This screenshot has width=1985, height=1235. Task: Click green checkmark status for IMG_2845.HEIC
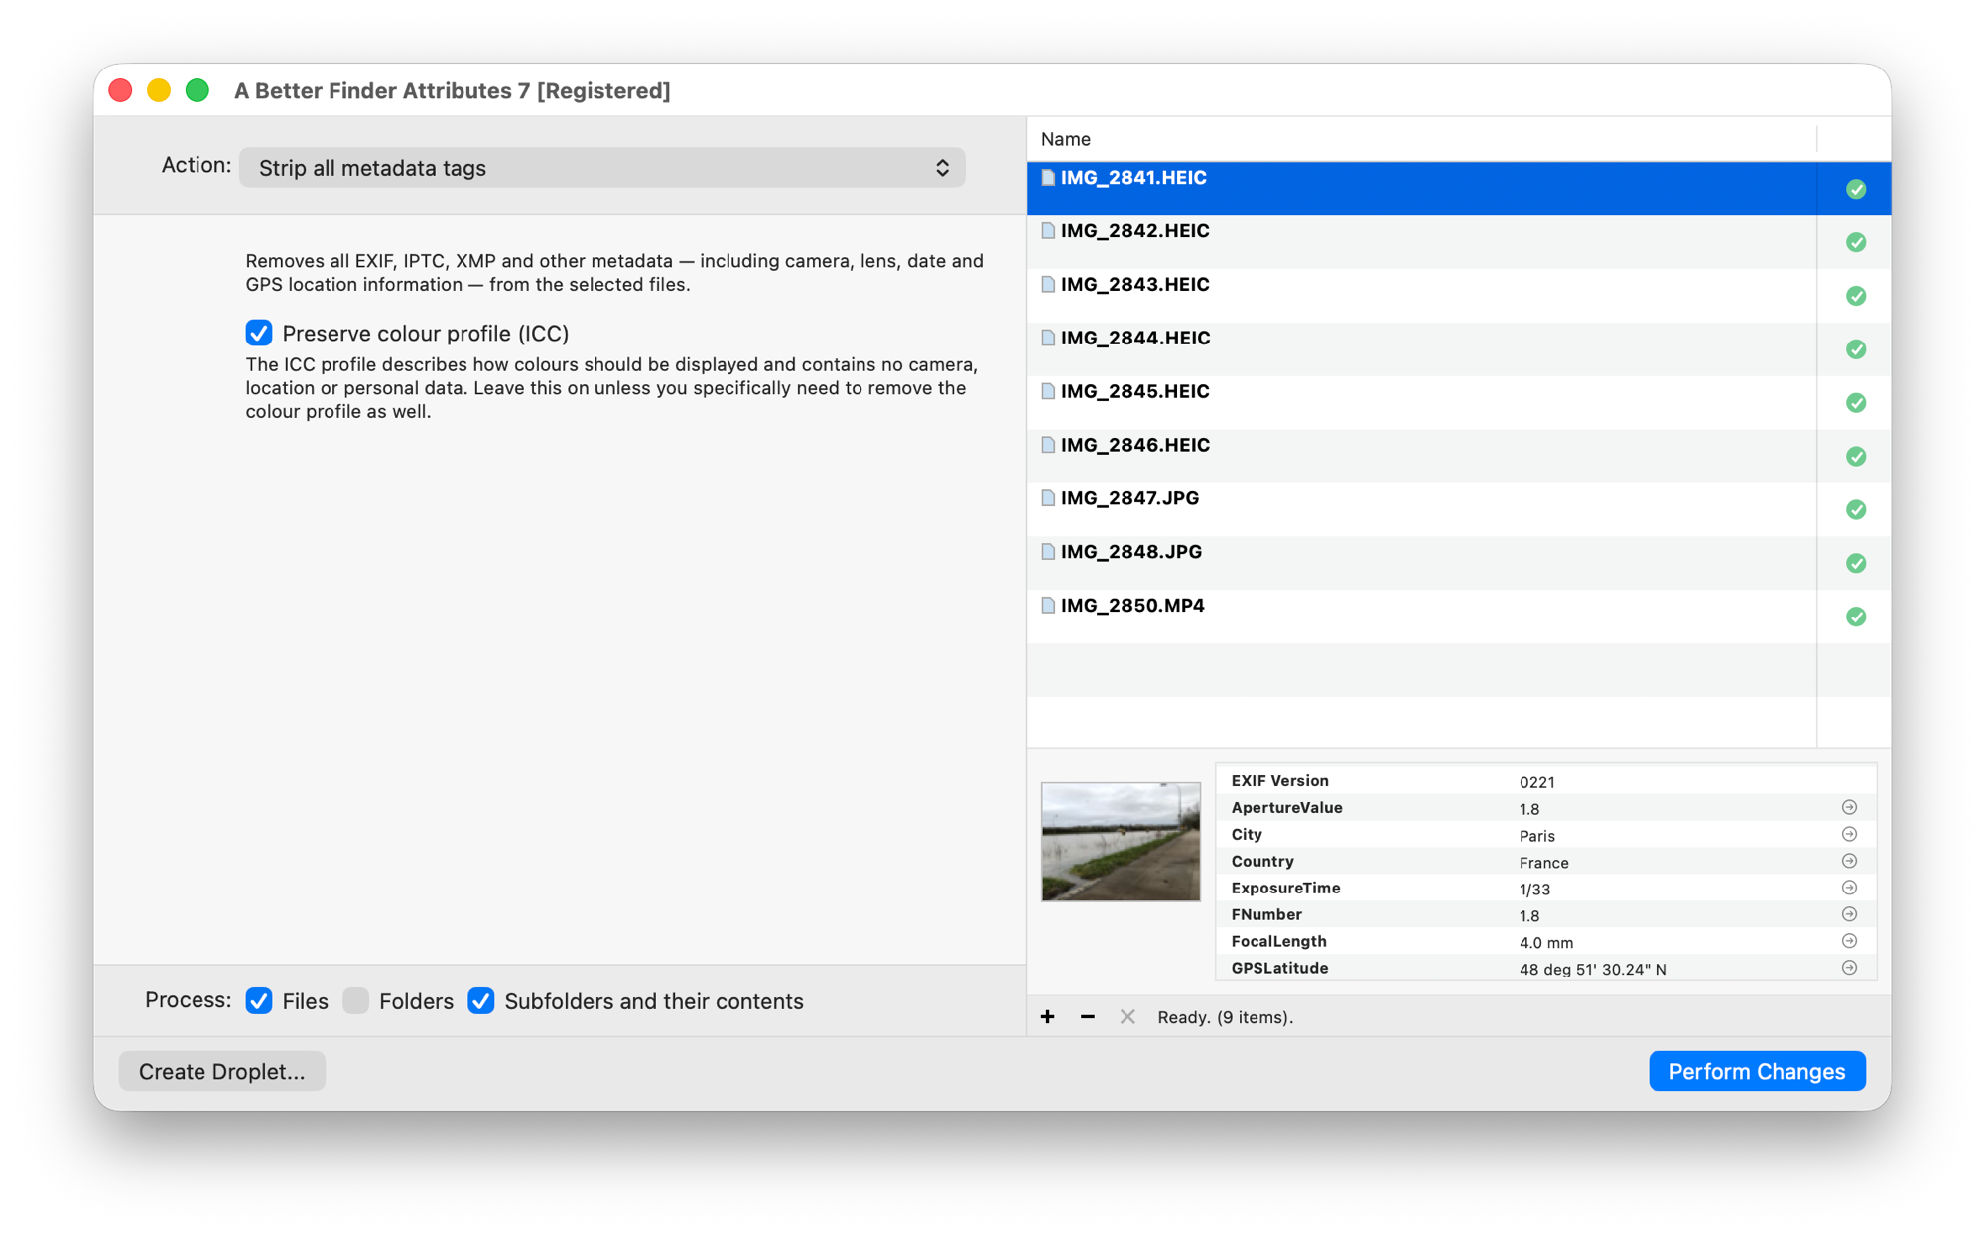point(1856,403)
